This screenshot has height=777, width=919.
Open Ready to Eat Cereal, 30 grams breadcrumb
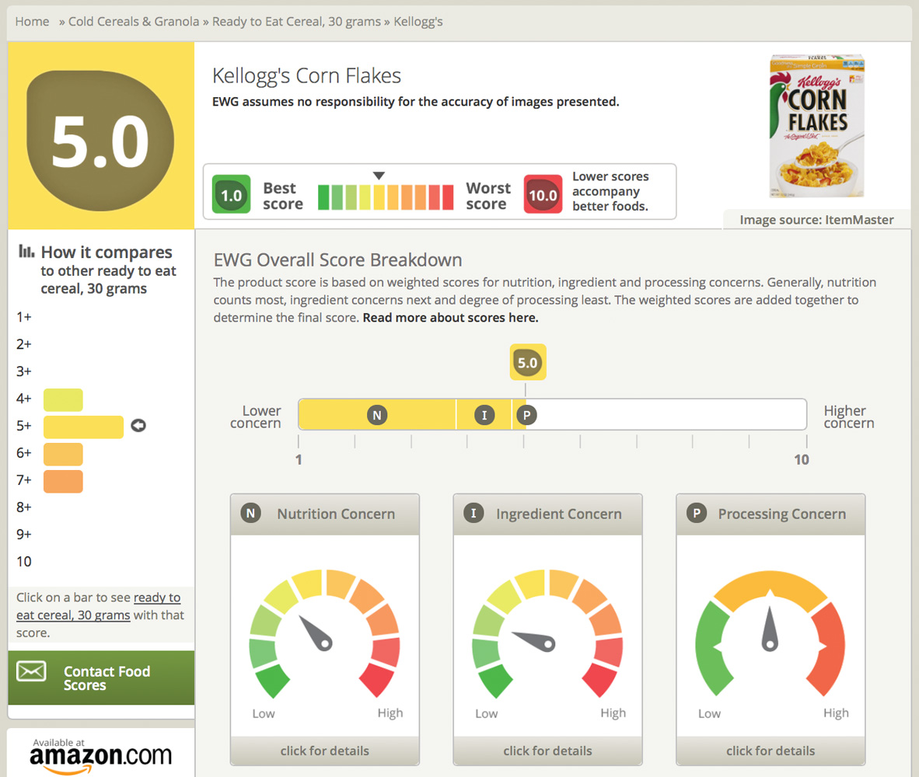tap(296, 22)
